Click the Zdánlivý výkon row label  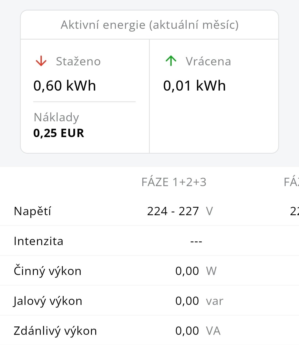55,331
